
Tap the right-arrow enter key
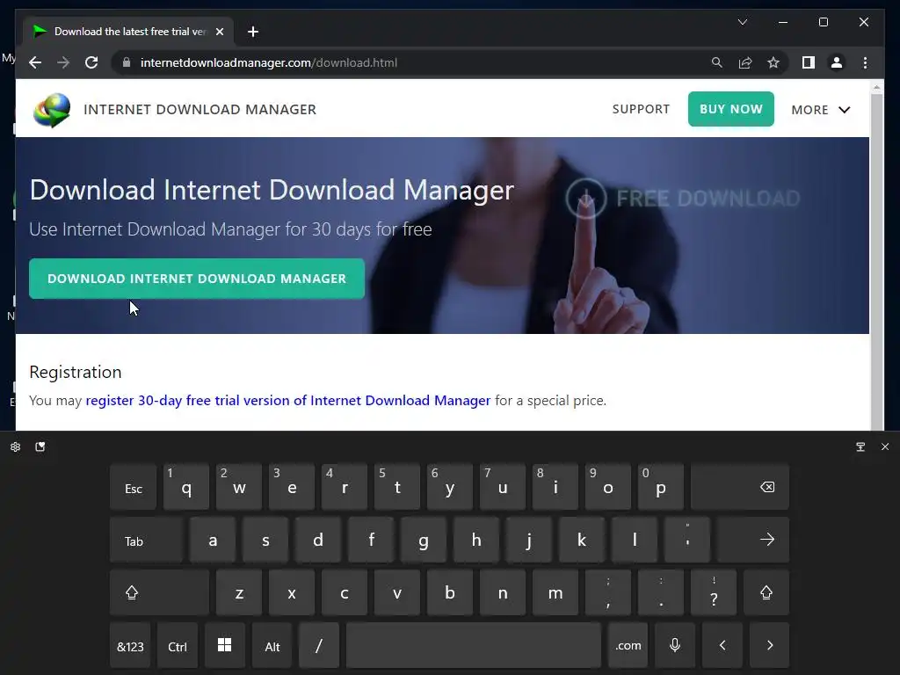pyautogui.click(x=753, y=541)
